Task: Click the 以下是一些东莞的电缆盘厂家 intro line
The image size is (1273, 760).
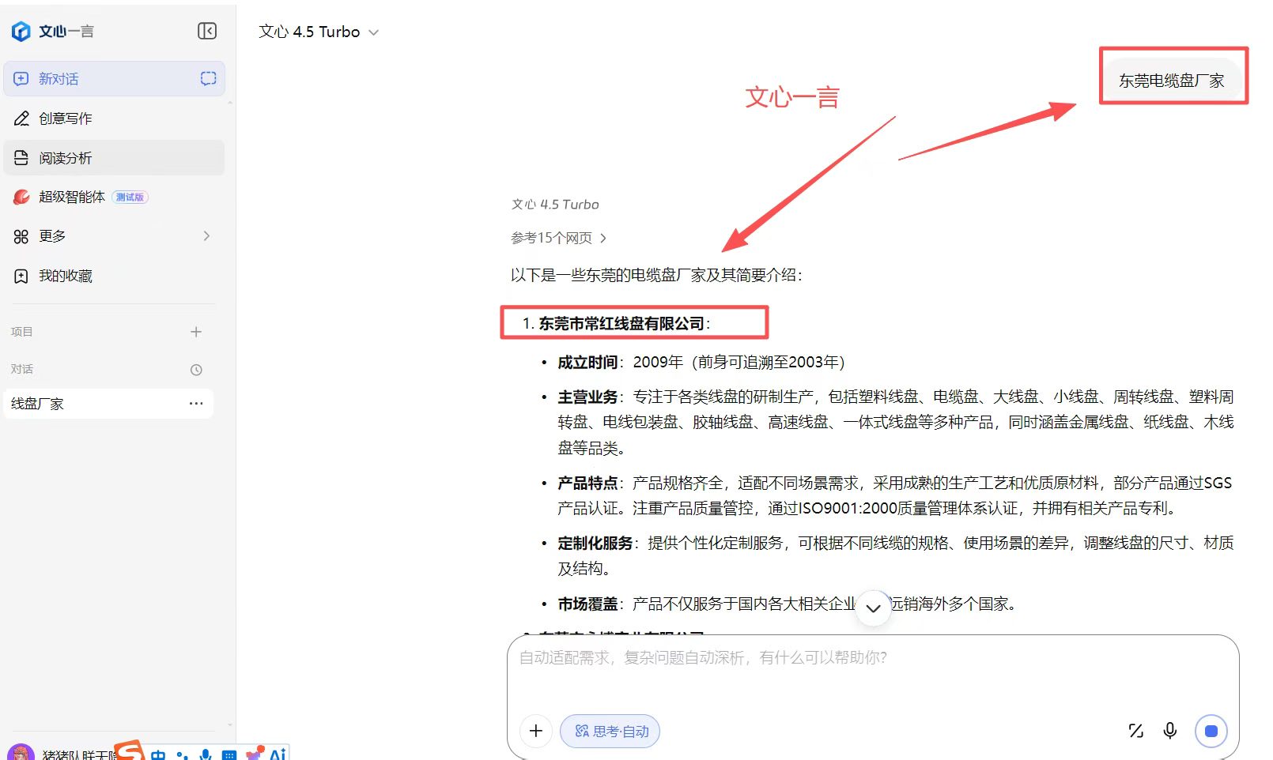Action: [656, 275]
